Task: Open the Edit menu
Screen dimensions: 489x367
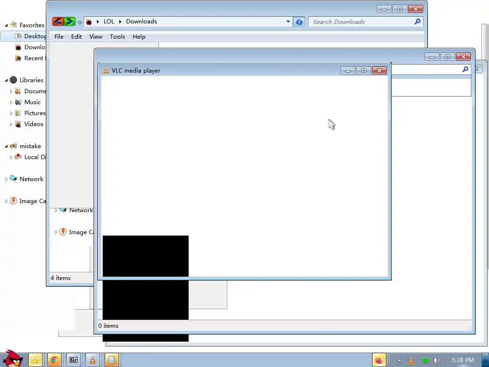Action: click(x=76, y=36)
